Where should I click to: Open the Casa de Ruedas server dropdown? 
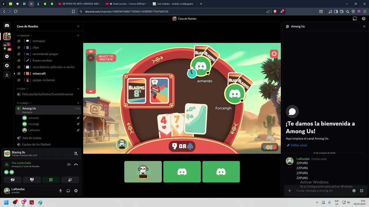point(48,26)
